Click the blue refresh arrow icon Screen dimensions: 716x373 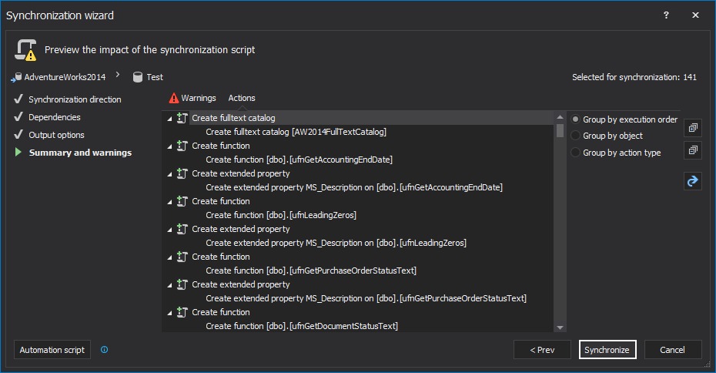(x=693, y=181)
